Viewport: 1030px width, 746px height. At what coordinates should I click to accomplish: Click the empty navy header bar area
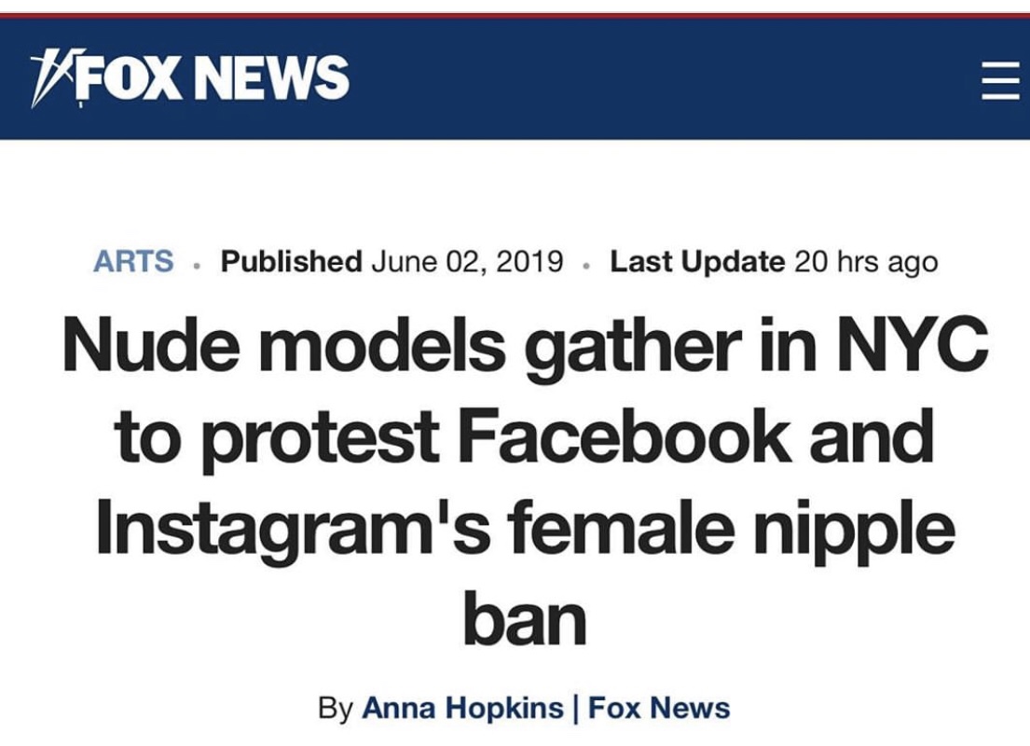coord(652,78)
